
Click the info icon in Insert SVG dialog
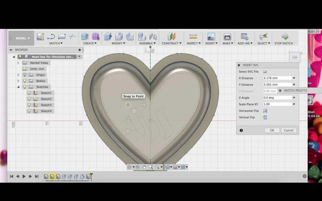241,130
